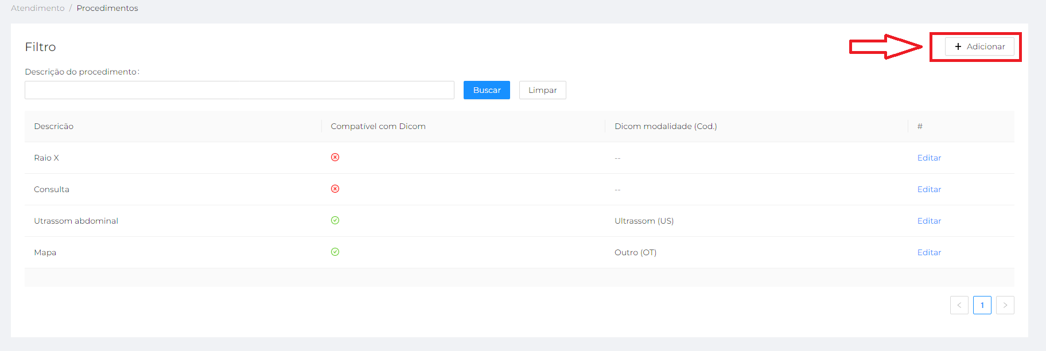Screen dimensions: 1046x351
Task: Open Editar for the Raio X procedure
Action: pyautogui.click(x=929, y=158)
